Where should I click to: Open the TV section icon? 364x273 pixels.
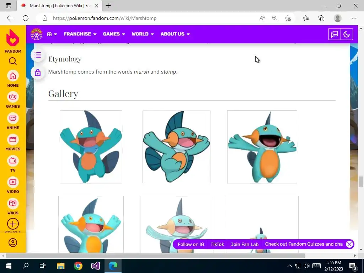(x=13, y=161)
